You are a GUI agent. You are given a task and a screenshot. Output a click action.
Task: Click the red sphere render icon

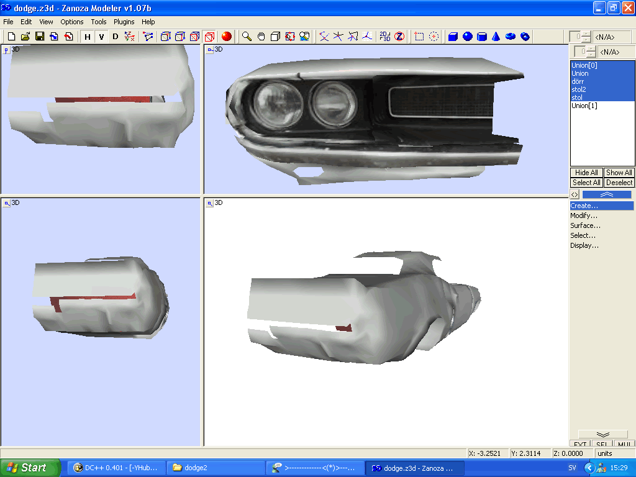pos(227,37)
